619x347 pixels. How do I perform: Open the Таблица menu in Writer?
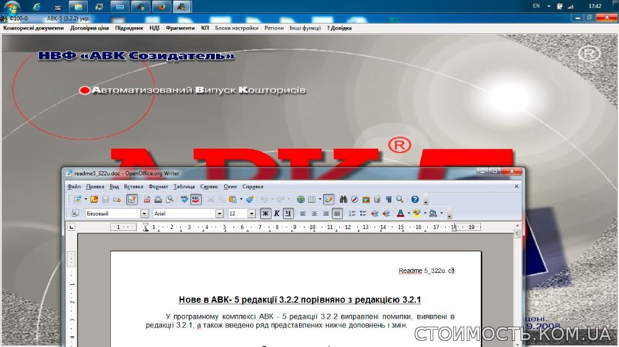(184, 186)
